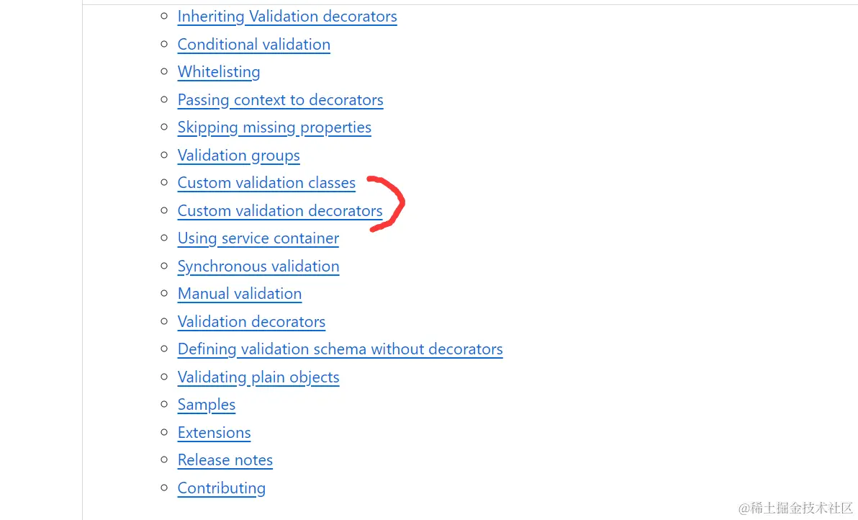
Task: Open Custom validation classes link
Action: pos(266,183)
